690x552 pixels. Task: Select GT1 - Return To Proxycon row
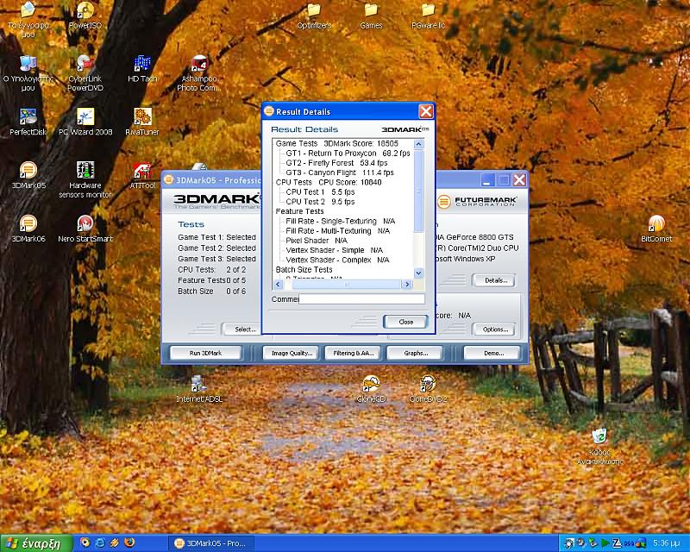click(348, 154)
